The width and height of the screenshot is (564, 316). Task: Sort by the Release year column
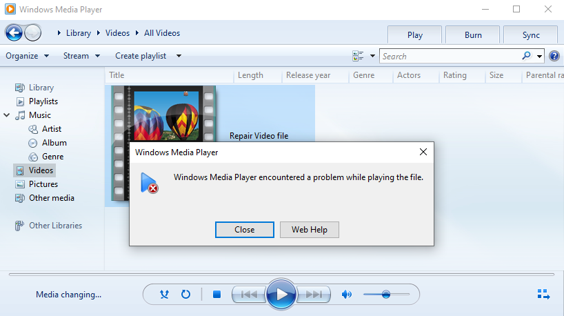coord(316,75)
